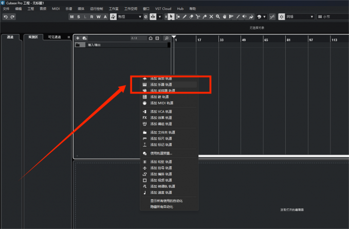This screenshot has height=229, width=349.
Task: Select the Zoom magnifier tool
Action: point(218,16)
